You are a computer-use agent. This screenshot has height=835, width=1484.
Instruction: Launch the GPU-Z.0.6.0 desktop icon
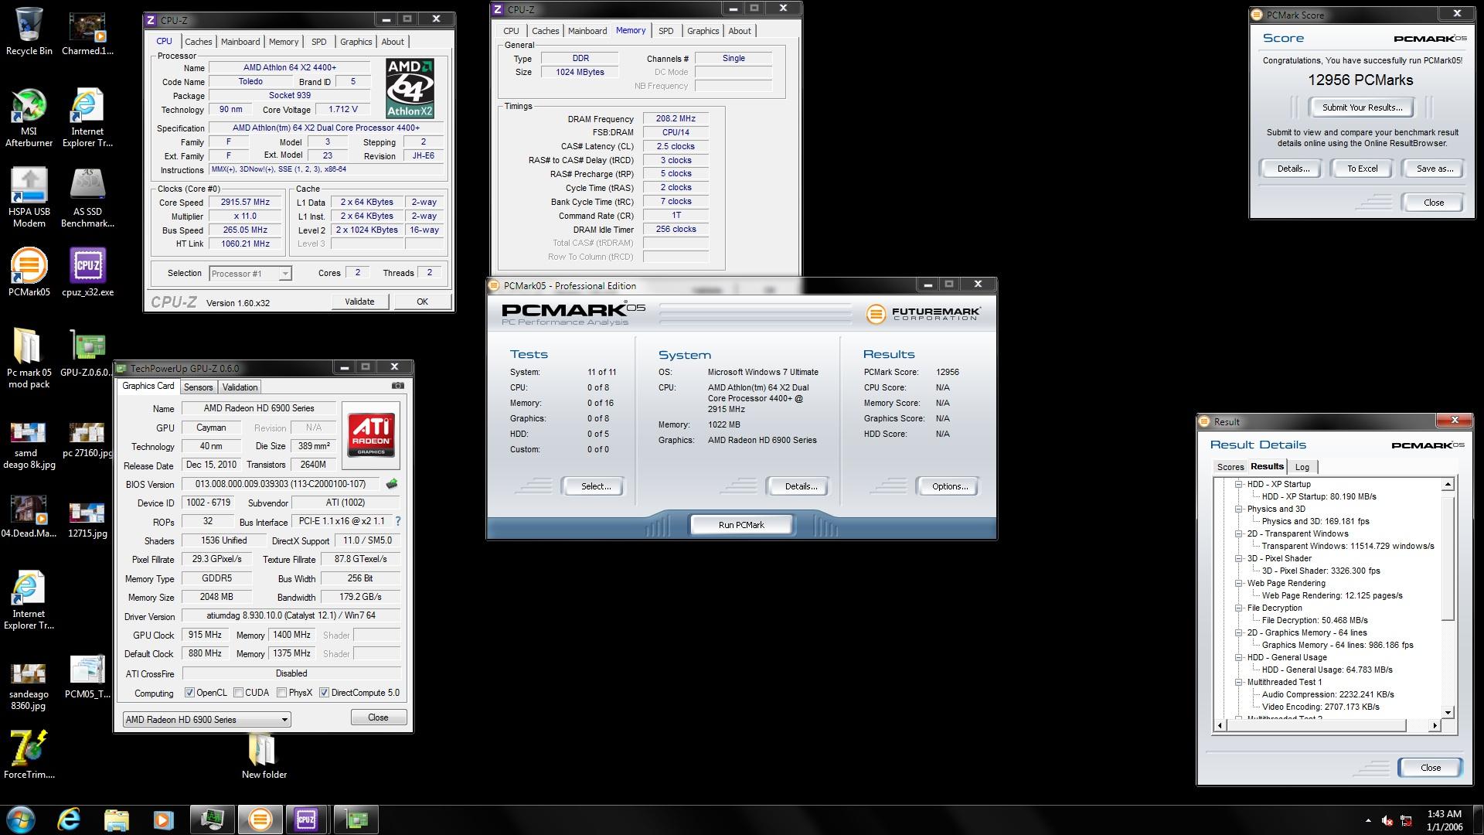87,353
